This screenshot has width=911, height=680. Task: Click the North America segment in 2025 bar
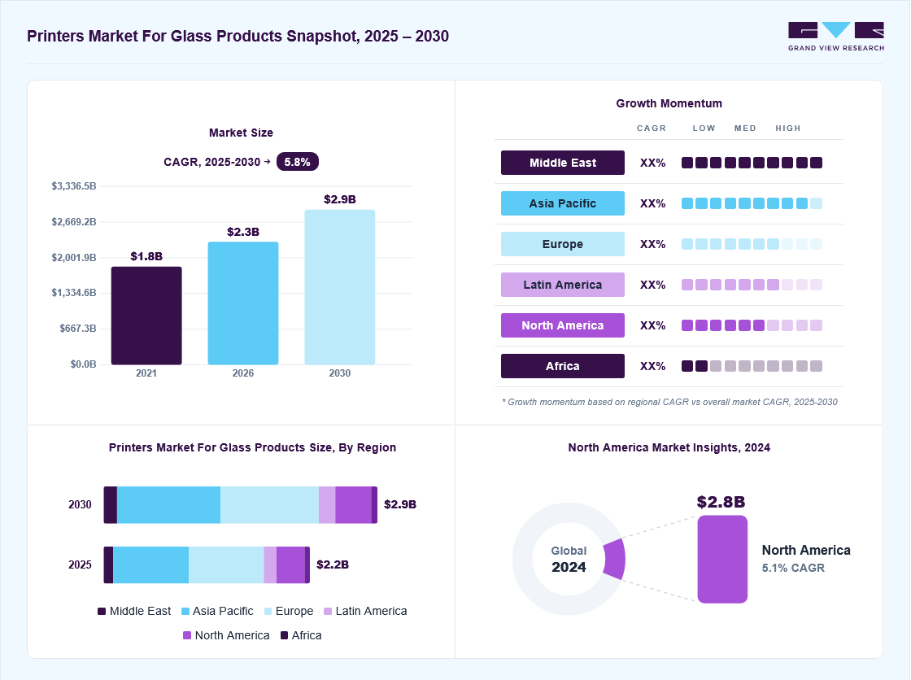click(290, 565)
